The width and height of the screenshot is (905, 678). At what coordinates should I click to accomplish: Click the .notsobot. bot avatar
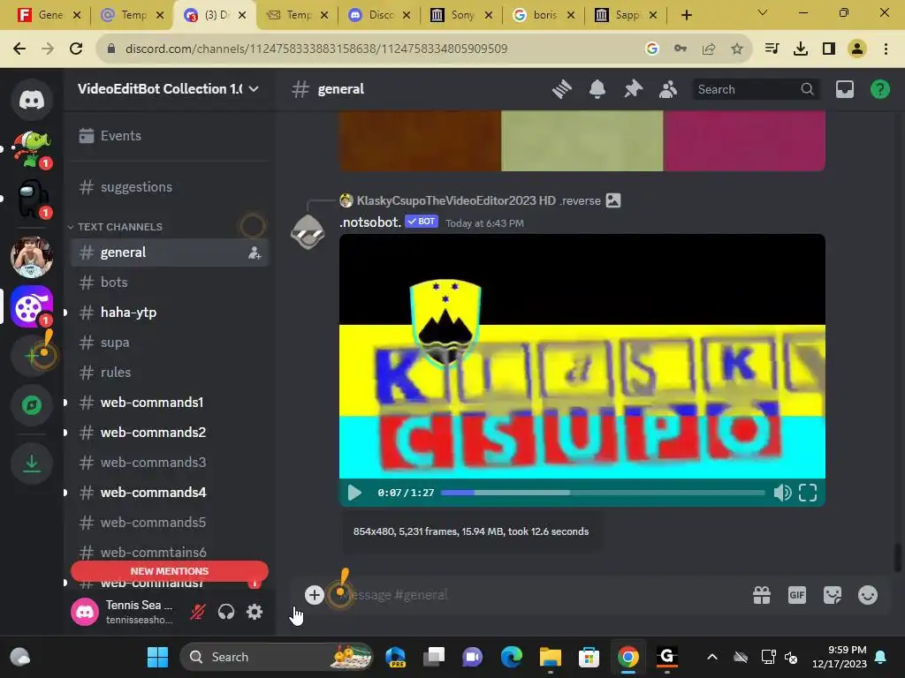tap(308, 232)
